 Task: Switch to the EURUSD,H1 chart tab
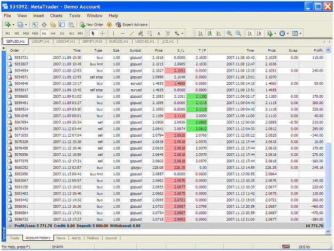[119, 42]
